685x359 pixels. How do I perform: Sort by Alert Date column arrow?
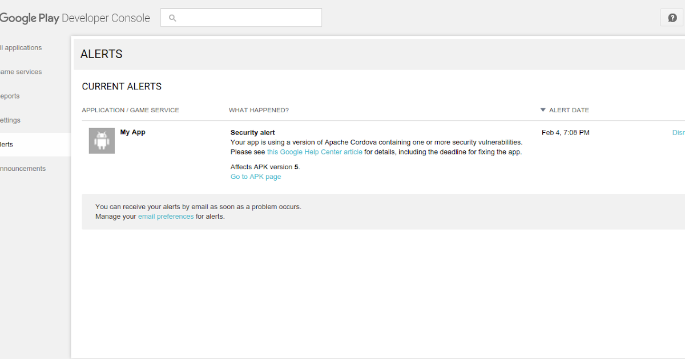543,110
